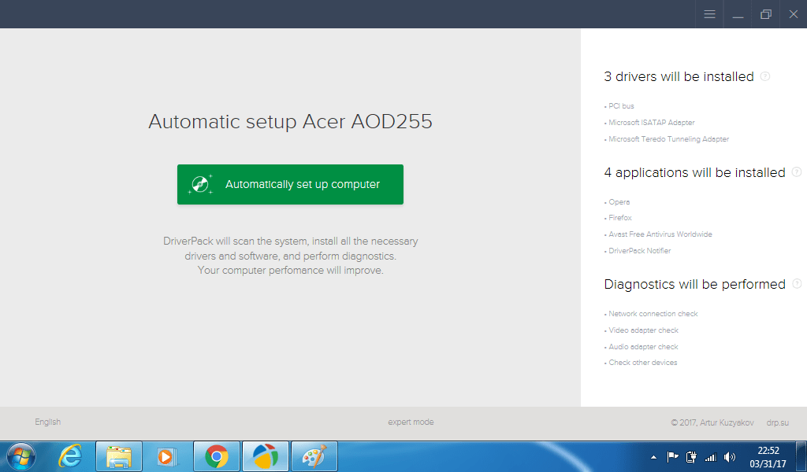This screenshot has height=472, width=807.
Task: Click the clock showing 22:52
Action: [768, 456]
